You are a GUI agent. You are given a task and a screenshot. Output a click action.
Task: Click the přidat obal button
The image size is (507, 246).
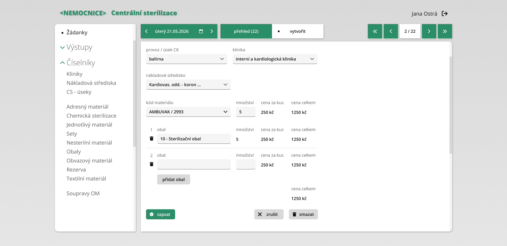click(x=173, y=179)
